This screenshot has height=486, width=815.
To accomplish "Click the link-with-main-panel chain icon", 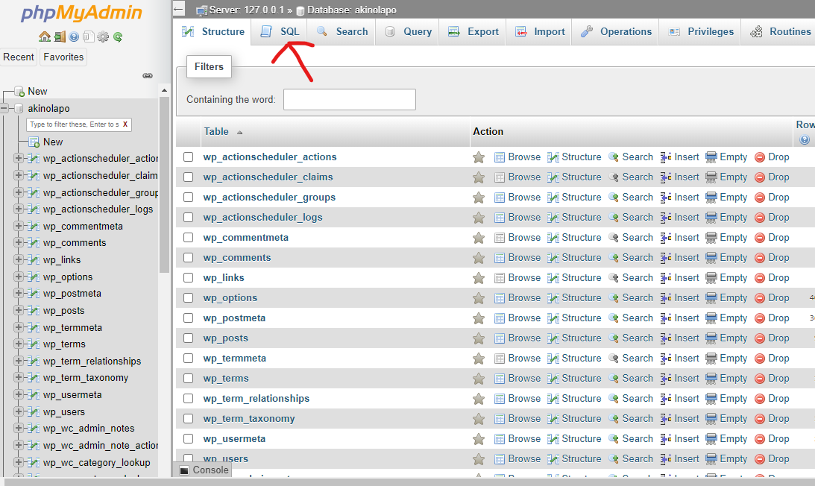I will tap(148, 75).
